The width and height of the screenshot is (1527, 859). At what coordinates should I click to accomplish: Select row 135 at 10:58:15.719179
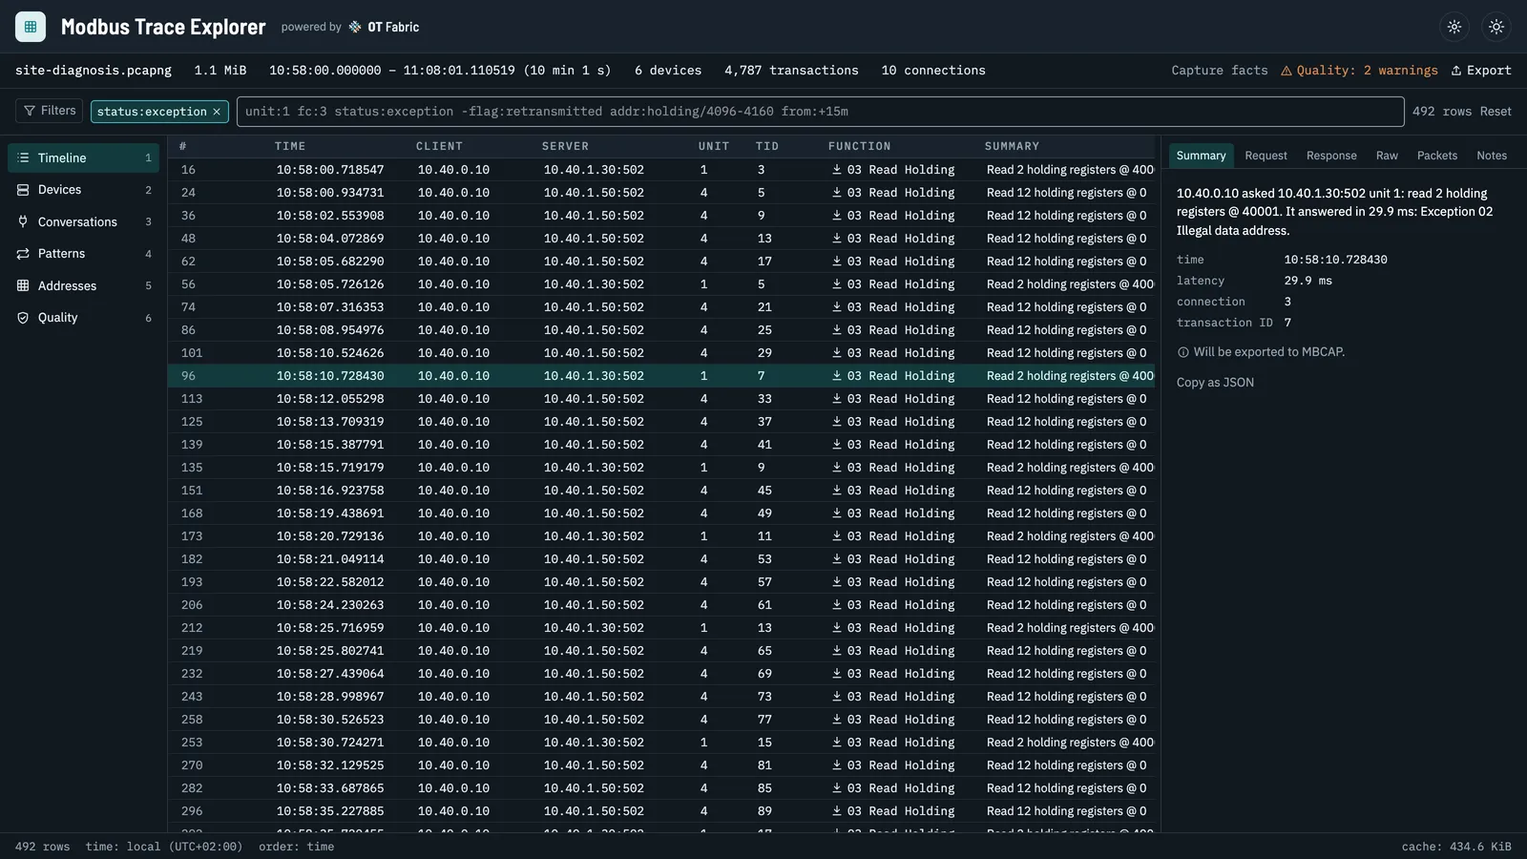pos(661,468)
